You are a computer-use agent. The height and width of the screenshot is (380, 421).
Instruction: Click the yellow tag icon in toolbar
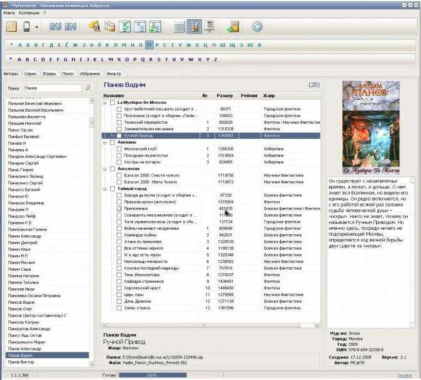point(94,26)
